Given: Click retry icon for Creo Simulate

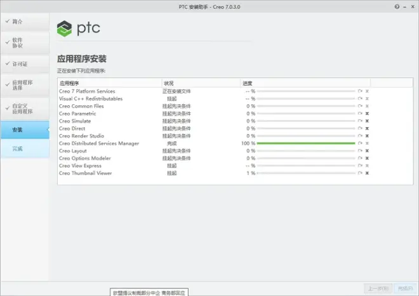Looking at the screenshot, I should (x=360, y=121).
